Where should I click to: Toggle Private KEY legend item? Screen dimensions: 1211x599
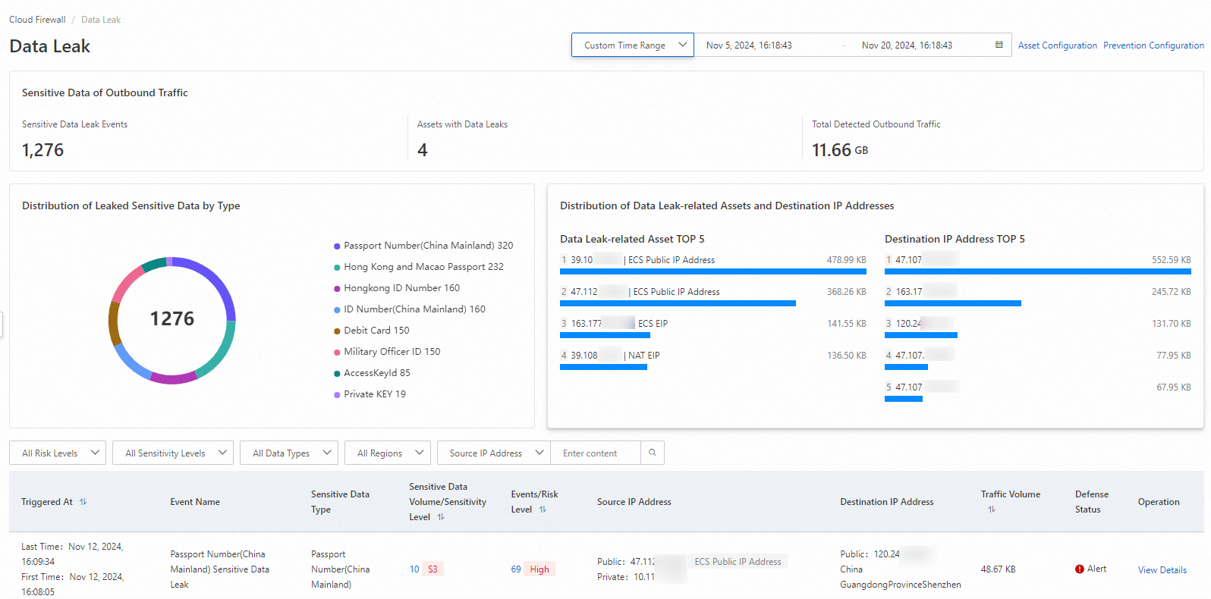(370, 394)
